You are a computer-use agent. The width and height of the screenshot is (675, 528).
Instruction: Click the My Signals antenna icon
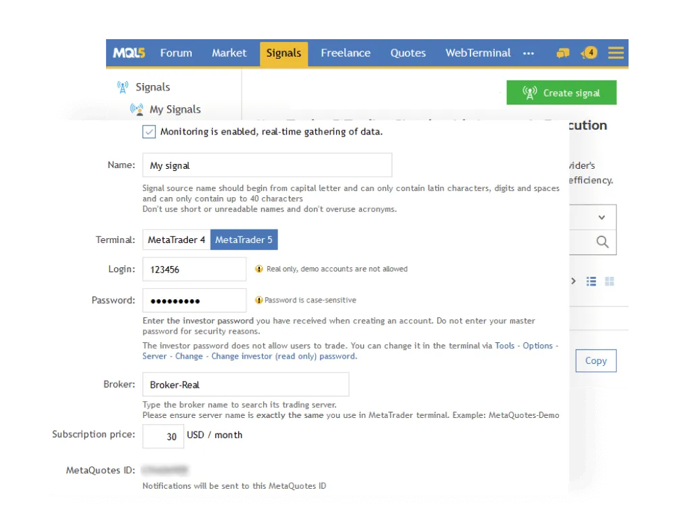click(136, 109)
